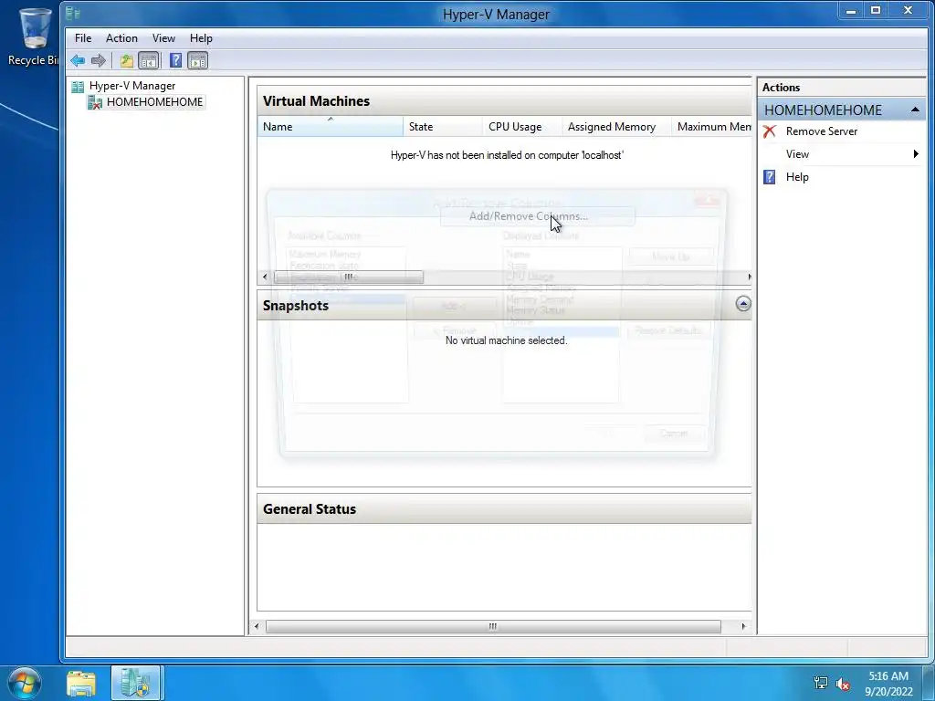Click Help in the Actions pane
Image resolution: width=935 pixels, height=701 pixels.
coord(796,177)
